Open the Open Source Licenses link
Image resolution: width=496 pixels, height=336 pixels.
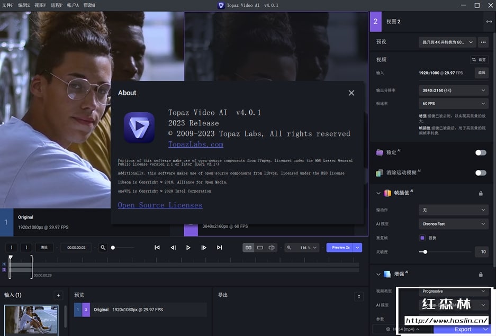click(x=160, y=205)
